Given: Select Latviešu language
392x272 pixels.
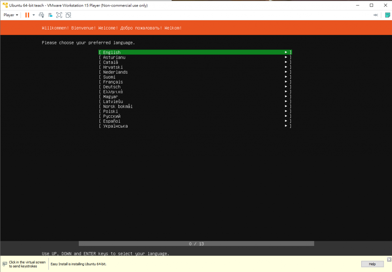Looking at the screenshot, I should [x=195, y=102].
